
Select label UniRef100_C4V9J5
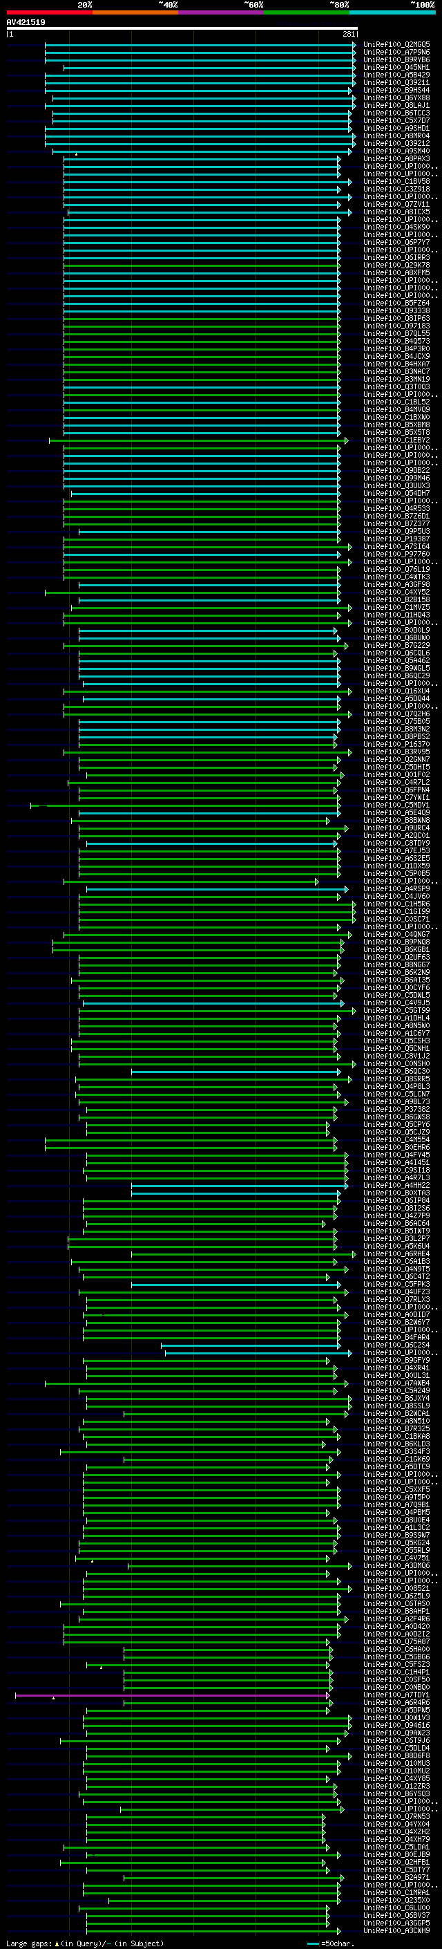click(x=396, y=1003)
